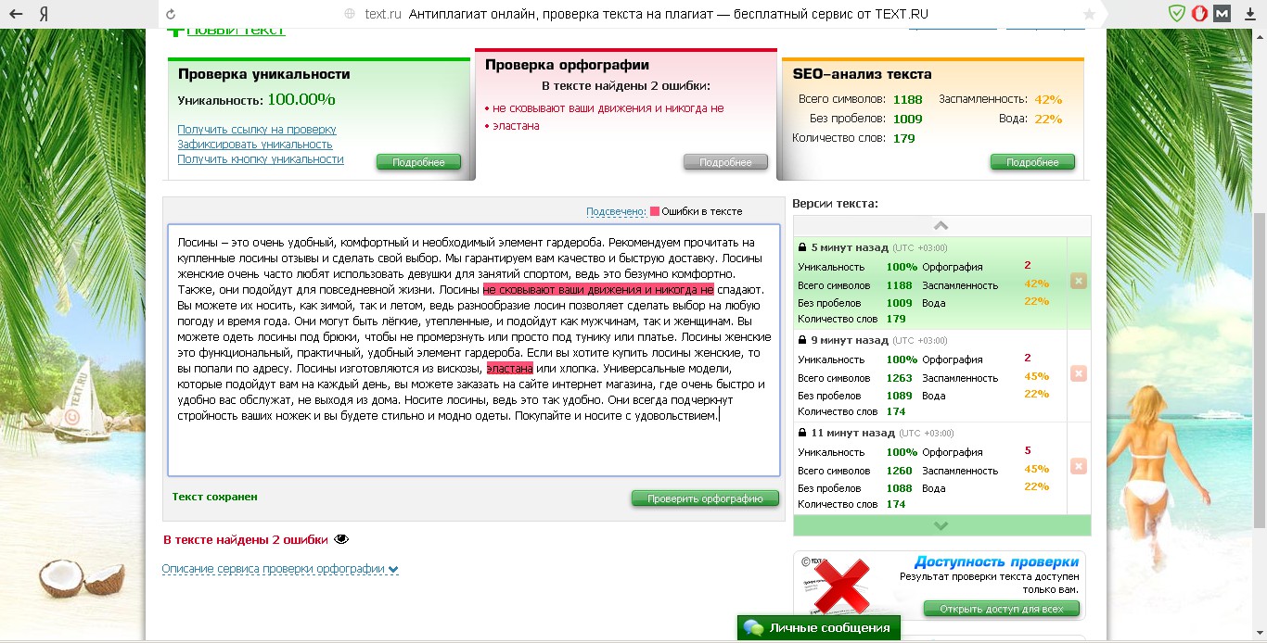Open the M mail extension icon

(1222, 14)
